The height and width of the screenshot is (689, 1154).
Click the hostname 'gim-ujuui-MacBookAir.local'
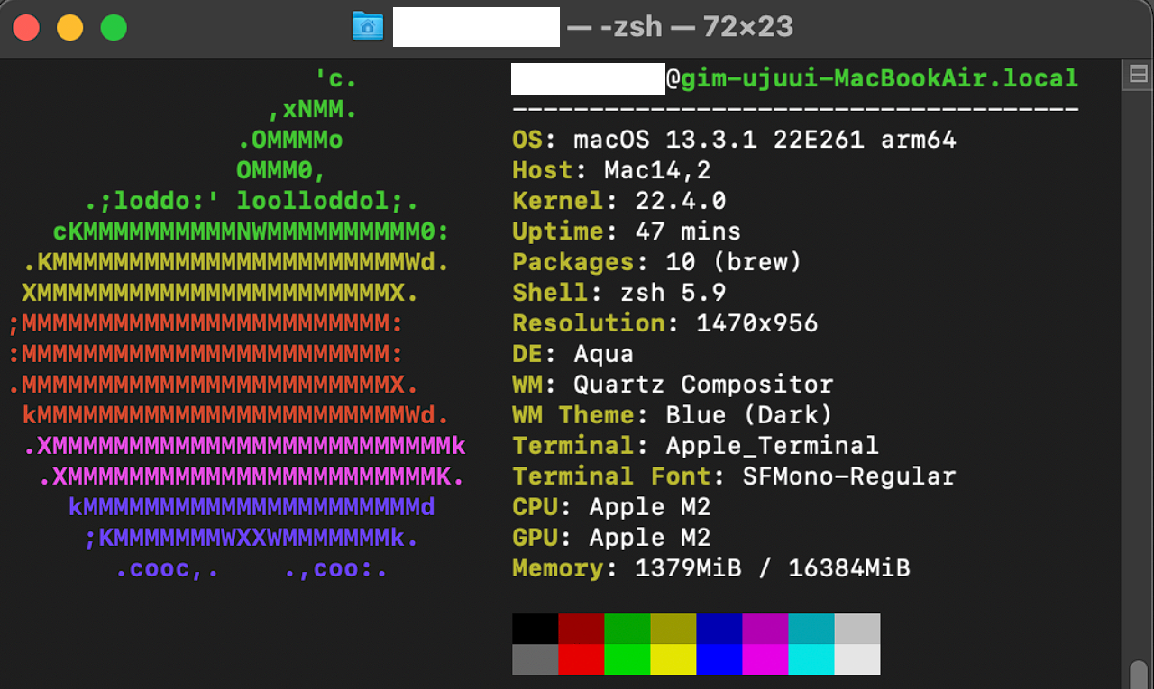pos(879,78)
